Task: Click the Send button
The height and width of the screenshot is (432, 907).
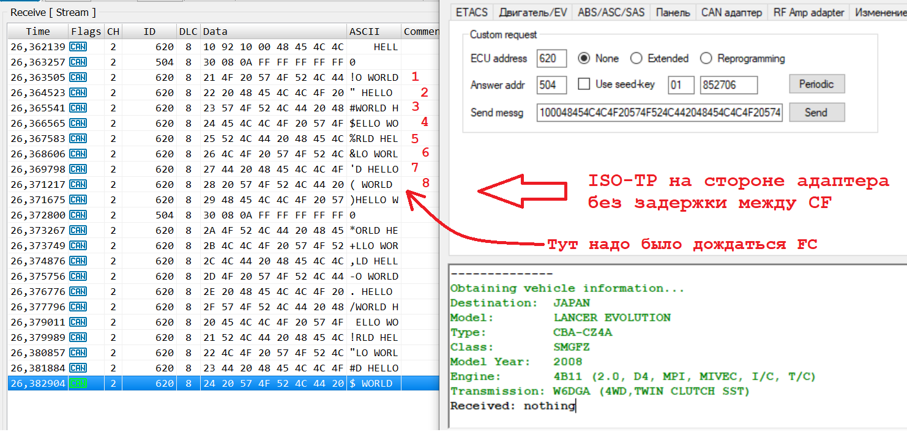Action: tap(816, 113)
